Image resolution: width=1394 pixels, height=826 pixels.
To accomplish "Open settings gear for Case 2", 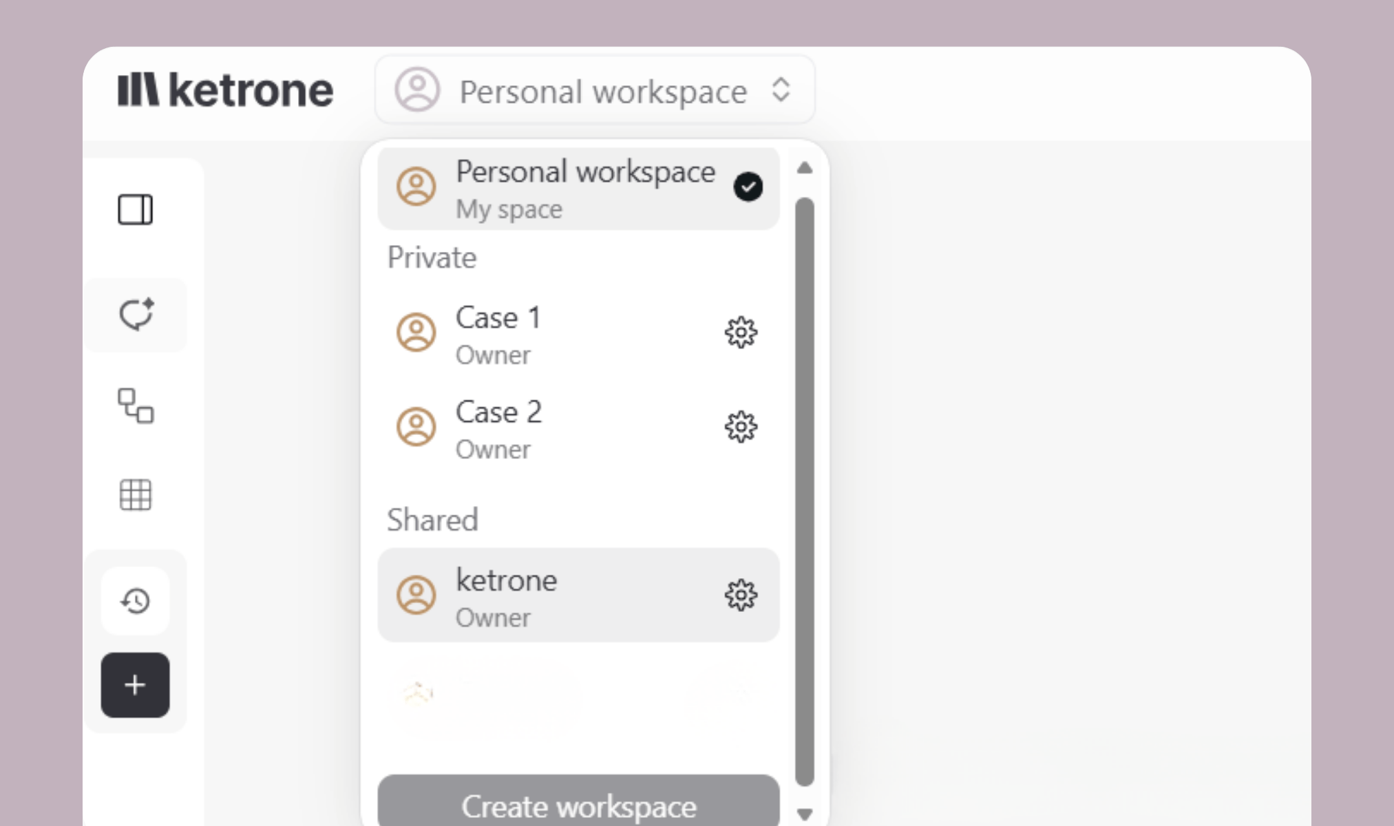I will [741, 427].
